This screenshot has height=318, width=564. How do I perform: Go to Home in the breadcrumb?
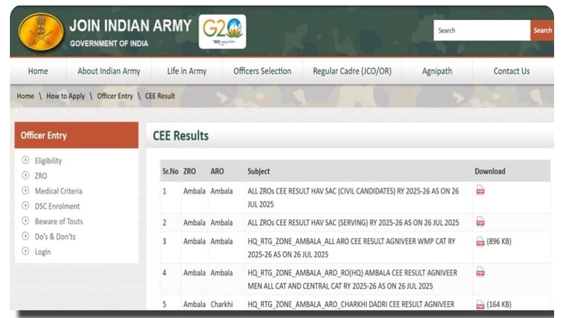pyautogui.click(x=25, y=96)
